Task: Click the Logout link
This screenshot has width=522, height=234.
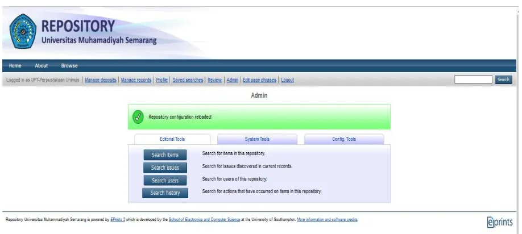Action: (x=288, y=80)
